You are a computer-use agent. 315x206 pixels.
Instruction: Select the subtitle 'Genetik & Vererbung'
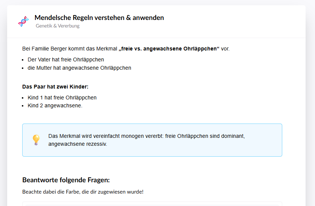[58, 26]
